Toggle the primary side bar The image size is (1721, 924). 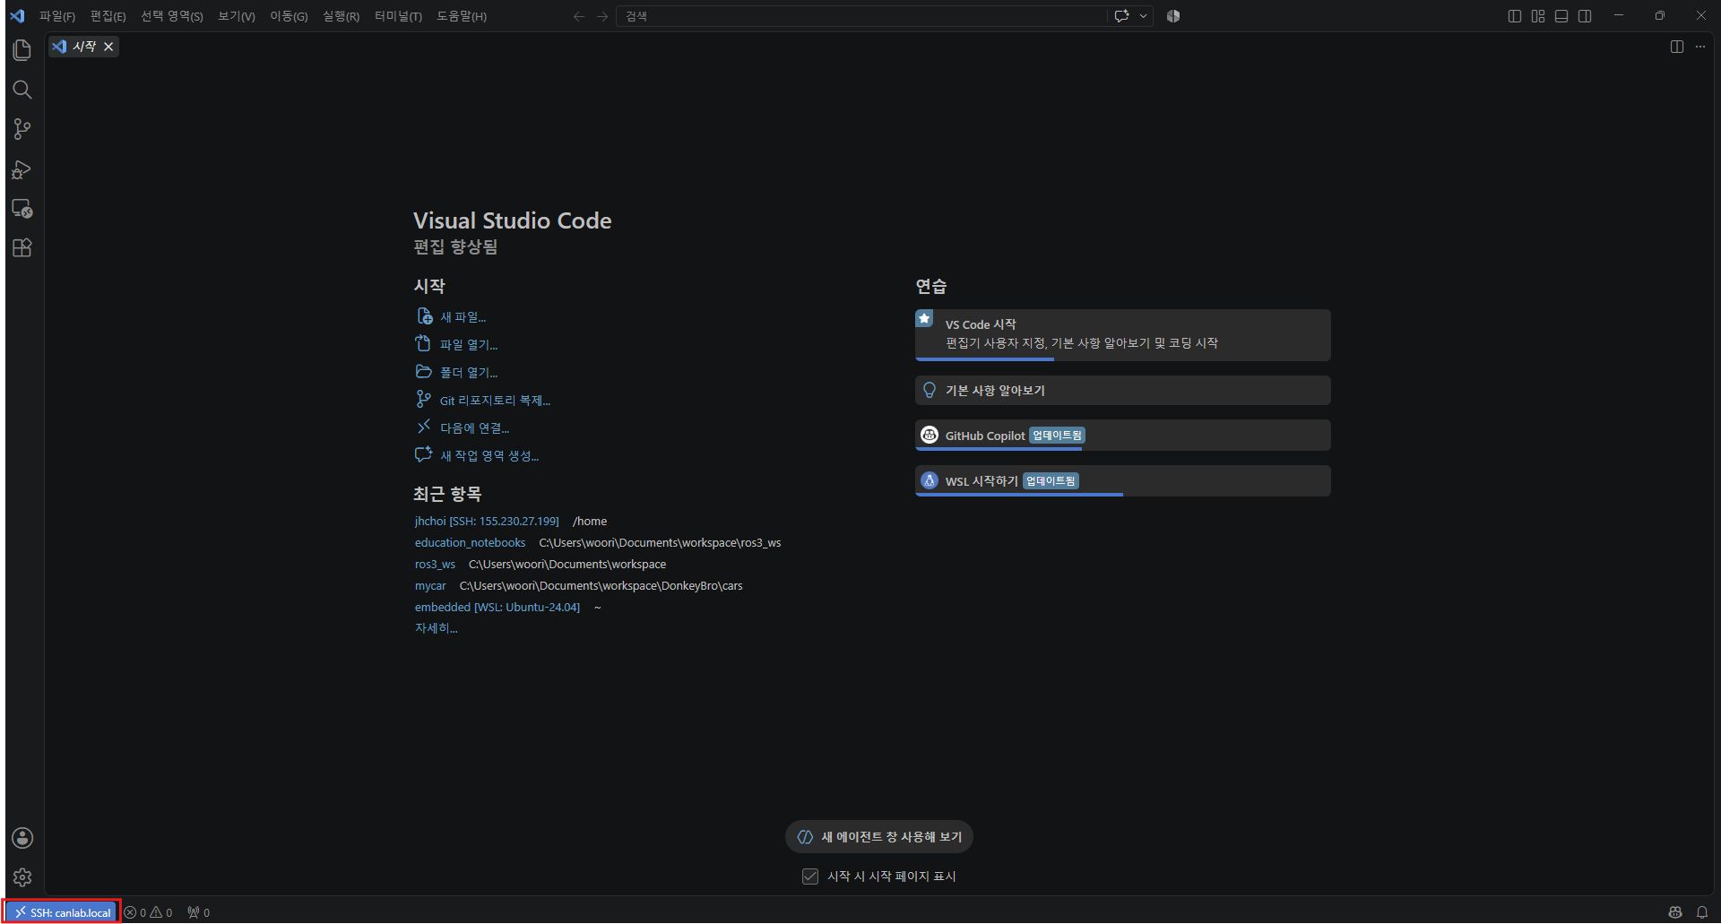click(1515, 16)
